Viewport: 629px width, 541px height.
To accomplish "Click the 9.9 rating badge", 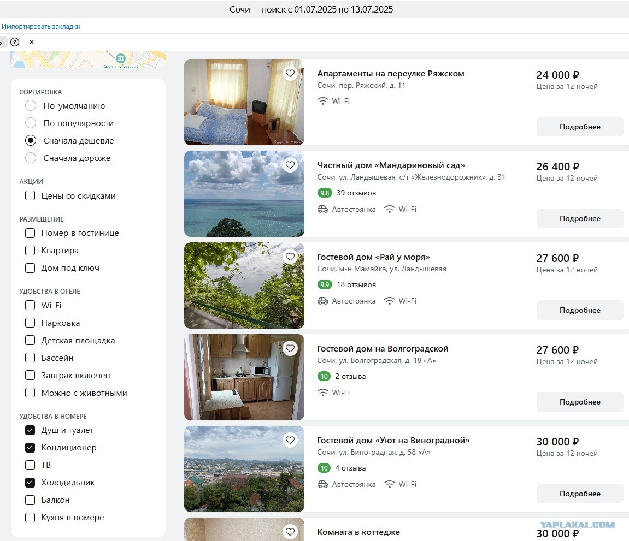I will (325, 285).
